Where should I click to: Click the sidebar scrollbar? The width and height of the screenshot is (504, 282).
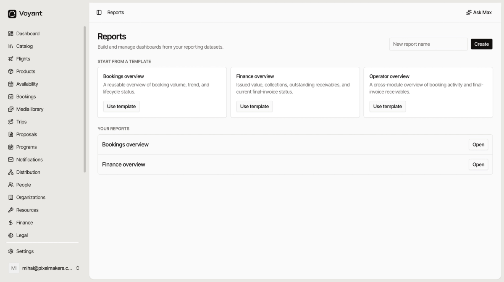click(x=84, y=99)
